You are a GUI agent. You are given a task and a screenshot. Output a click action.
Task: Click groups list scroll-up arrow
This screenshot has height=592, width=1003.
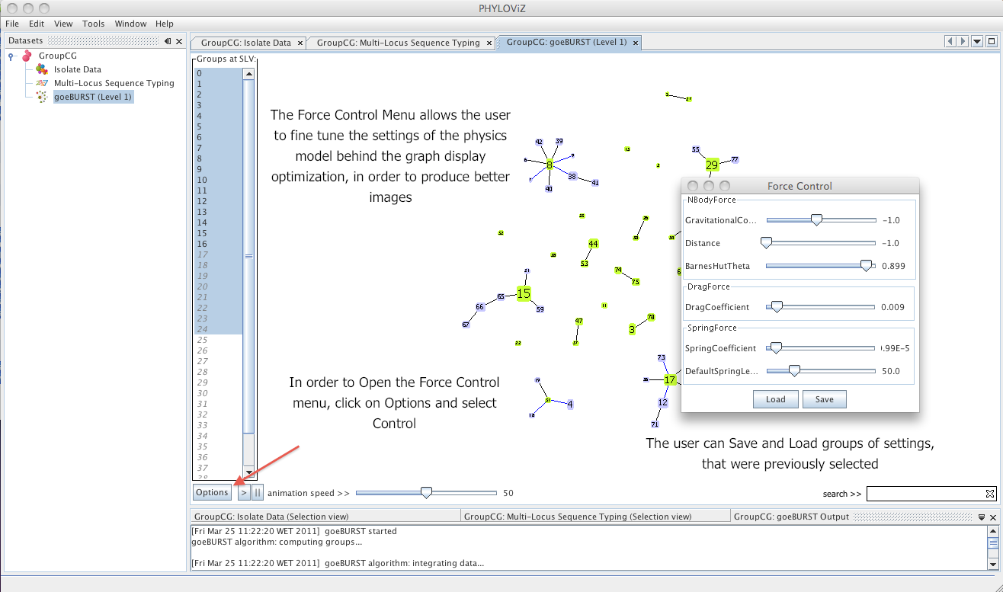[248, 74]
